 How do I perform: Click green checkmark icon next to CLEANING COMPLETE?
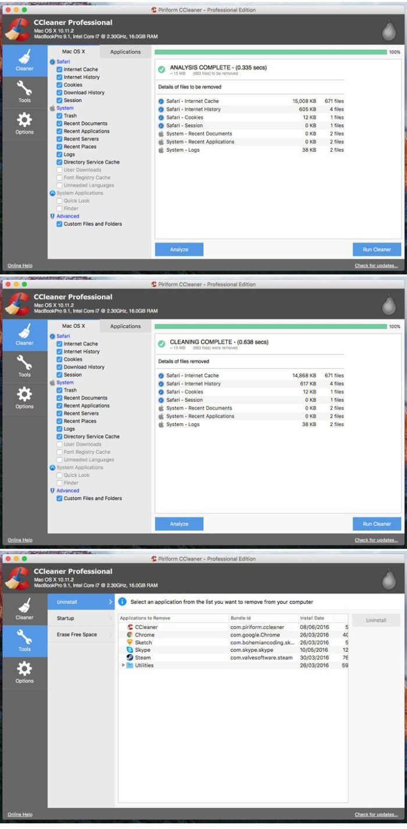pyautogui.click(x=162, y=344)
